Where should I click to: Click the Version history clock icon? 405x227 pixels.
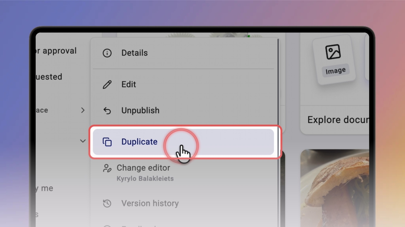tap(107, 203)
